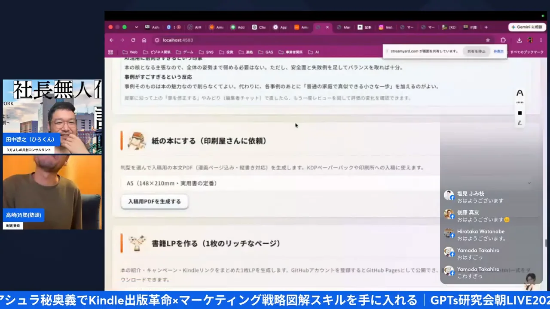Click Hirotaka Watanabe's avatar in chat overlay

click(449, 233)
